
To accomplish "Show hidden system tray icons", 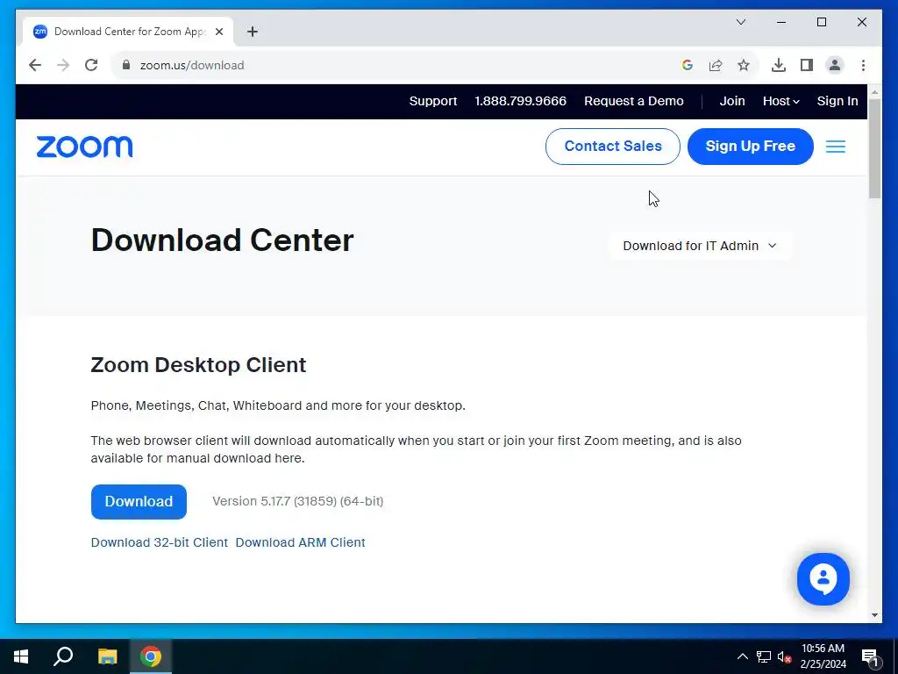I will pos(742,656).
